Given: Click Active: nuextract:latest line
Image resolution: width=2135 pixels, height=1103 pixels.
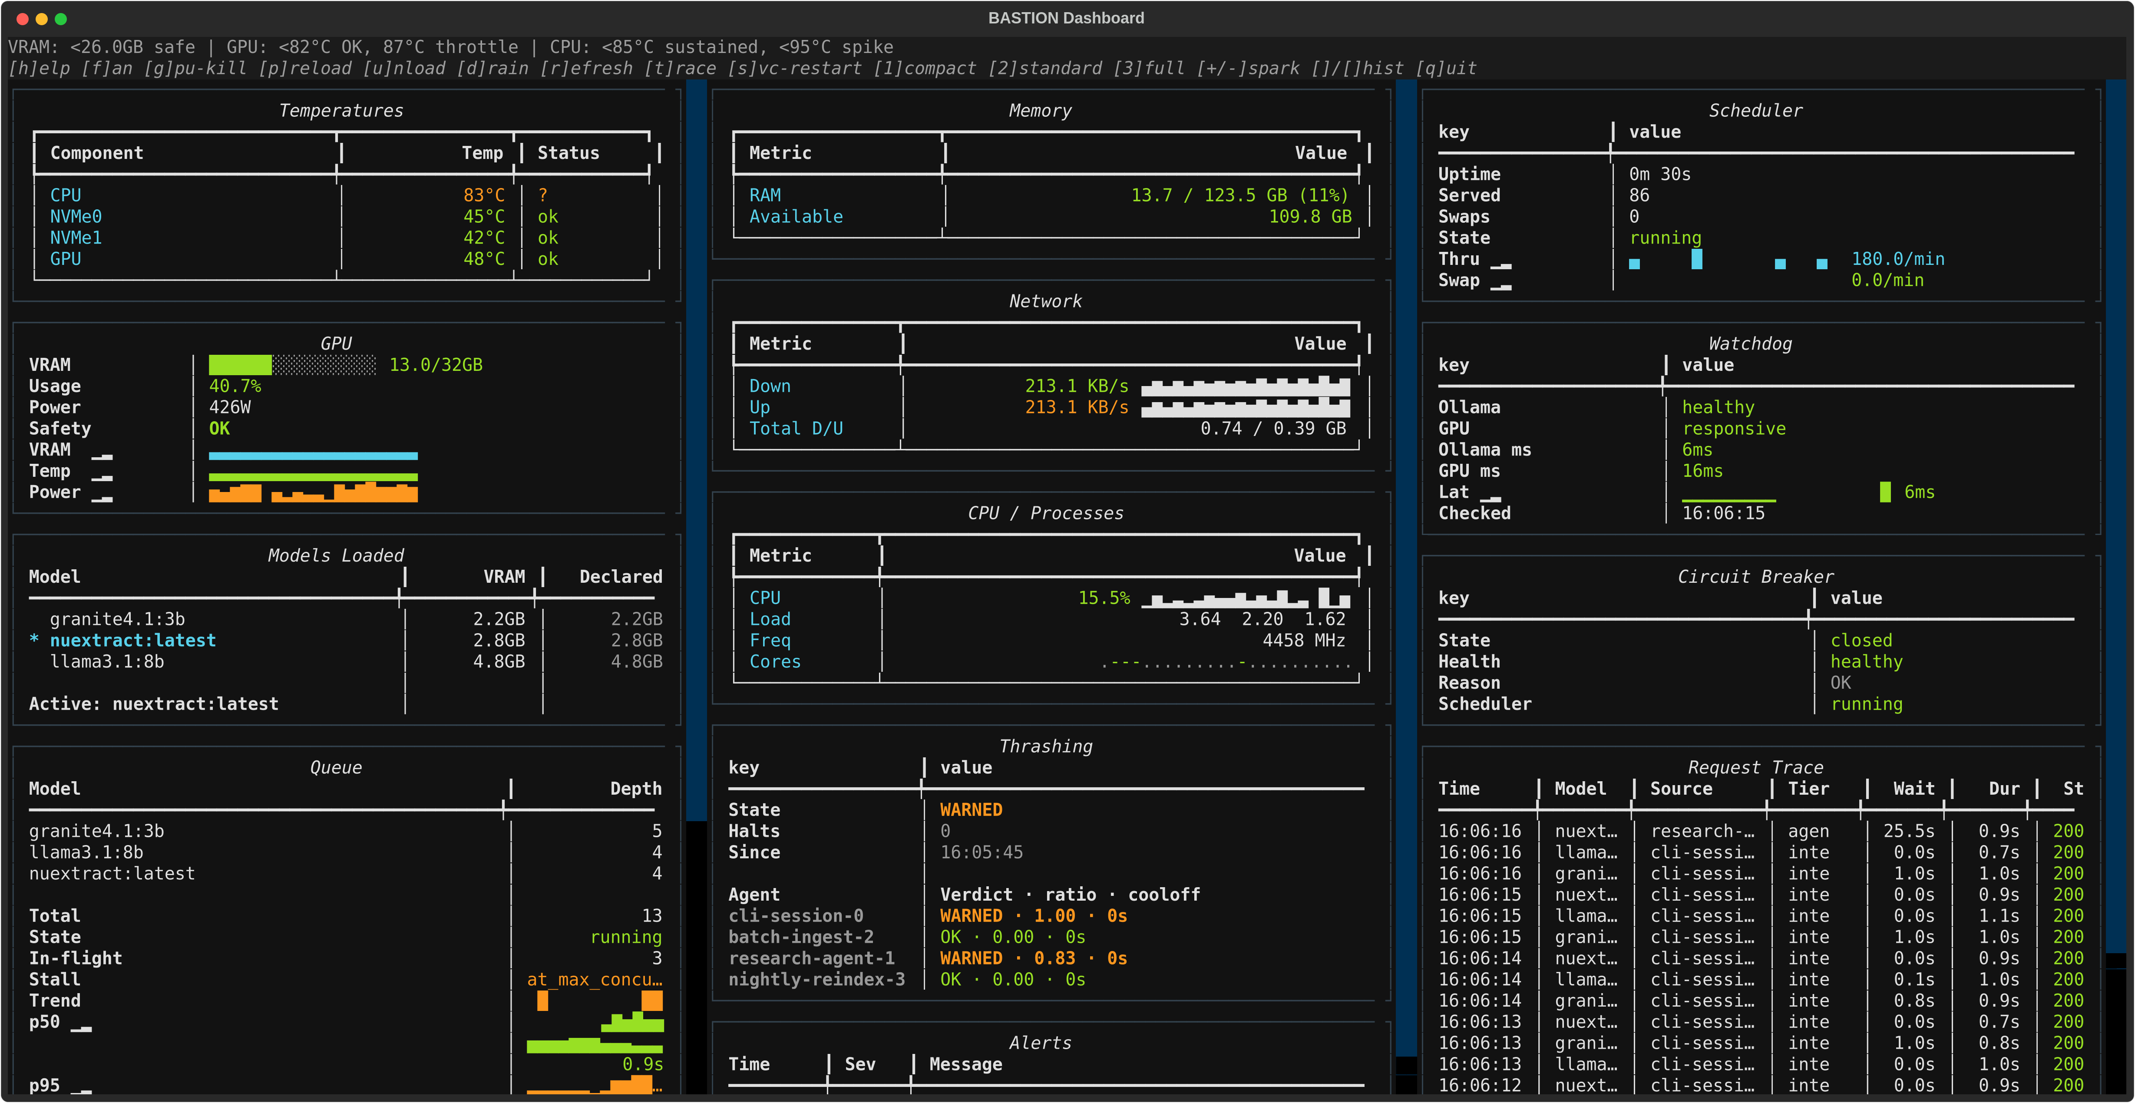Looking at the screenshot, I should [153, 703].
